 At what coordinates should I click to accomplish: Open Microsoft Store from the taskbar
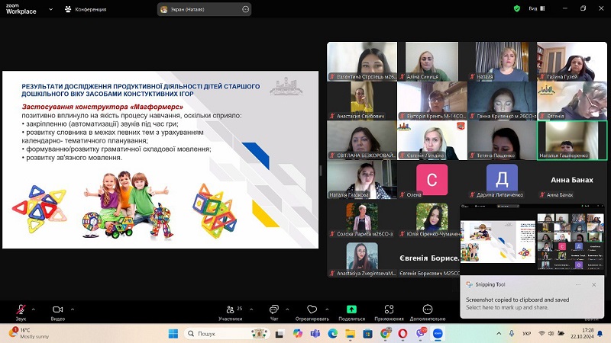367,333
